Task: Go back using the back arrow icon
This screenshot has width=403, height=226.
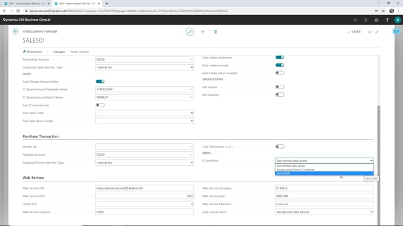Action: 15,31
